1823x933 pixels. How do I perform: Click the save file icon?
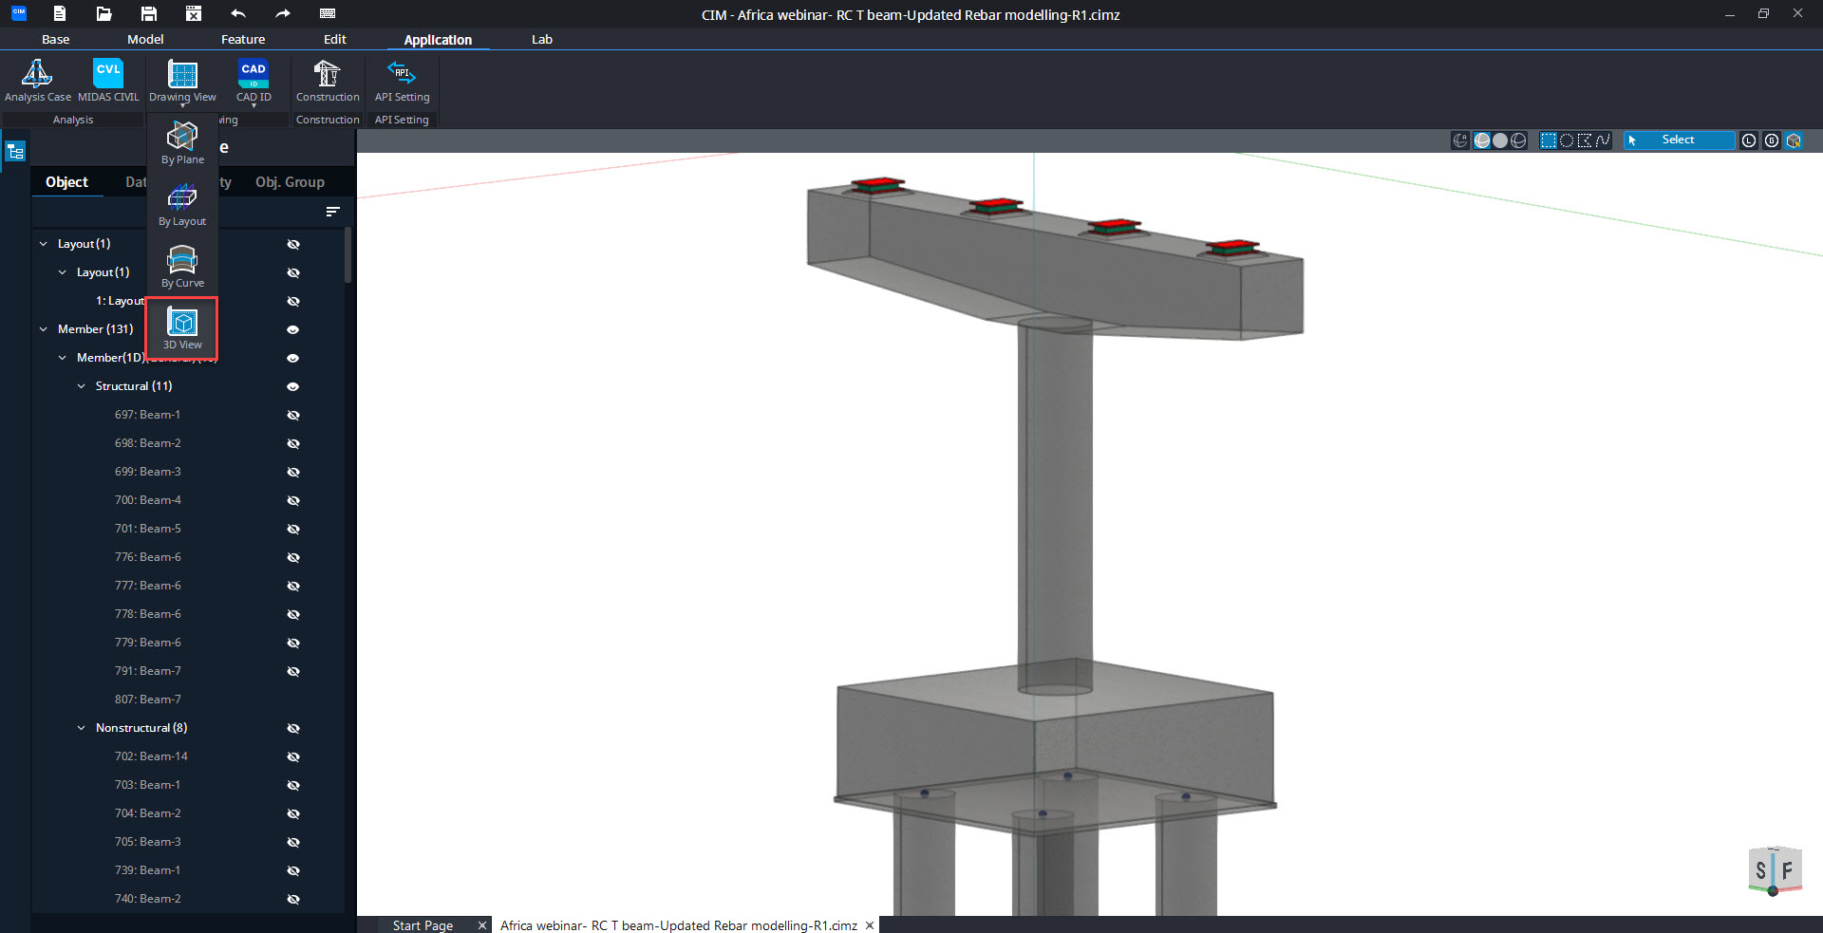tap(148, 13)
